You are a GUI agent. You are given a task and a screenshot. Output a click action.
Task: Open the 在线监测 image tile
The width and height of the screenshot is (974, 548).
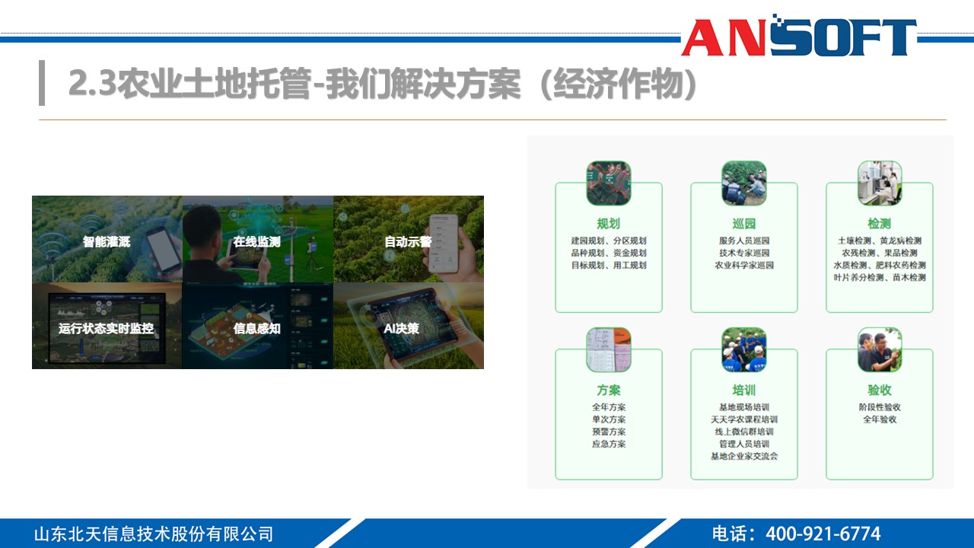click(257, 240)
